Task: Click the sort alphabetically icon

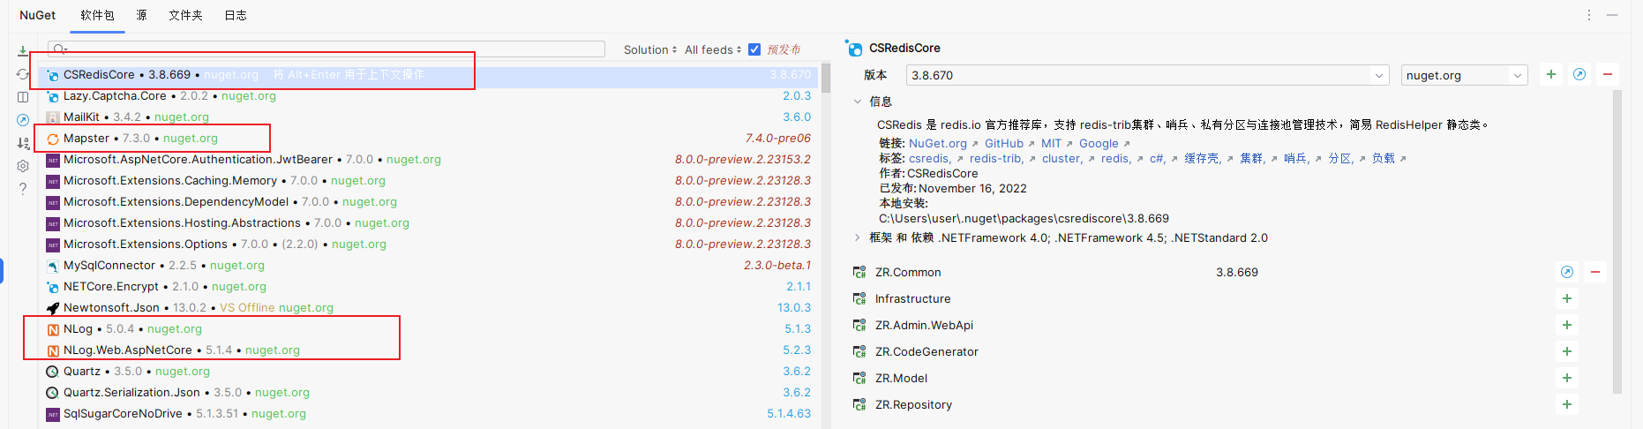Action: coord(23,143)
